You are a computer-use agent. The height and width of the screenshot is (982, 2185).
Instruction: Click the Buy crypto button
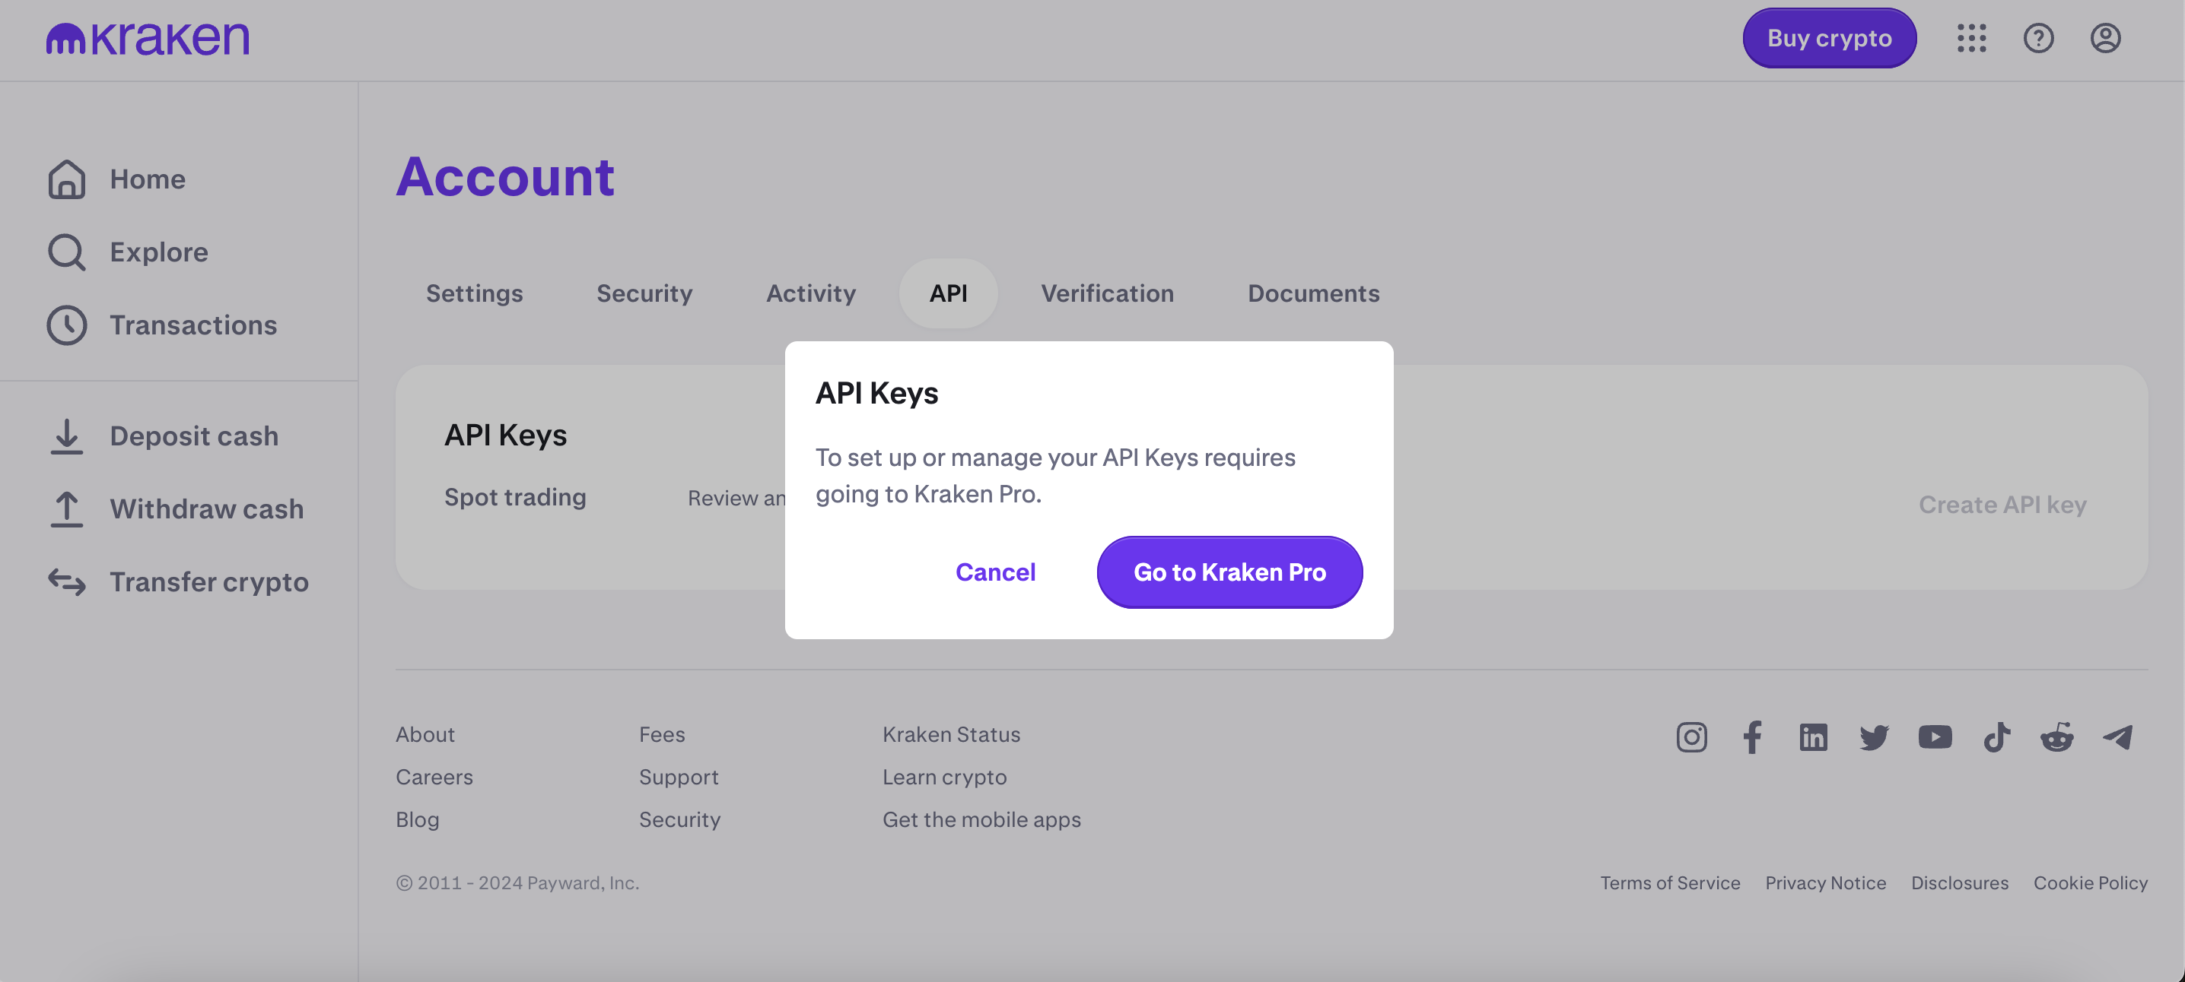[x=1829, y=38]
